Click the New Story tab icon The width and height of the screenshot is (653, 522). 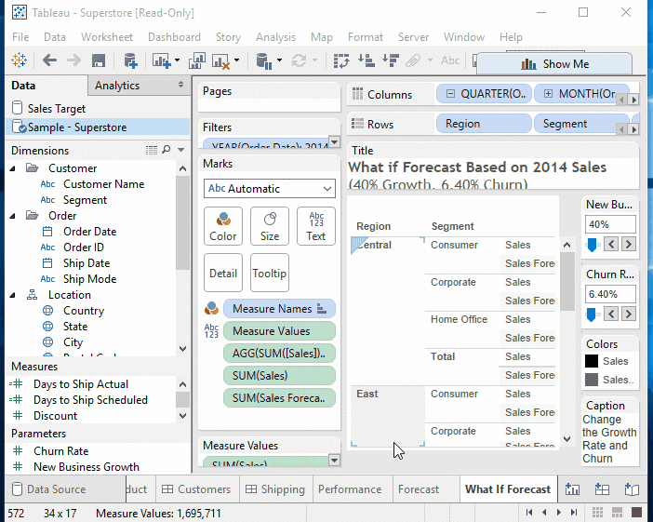tap(632, 489)
